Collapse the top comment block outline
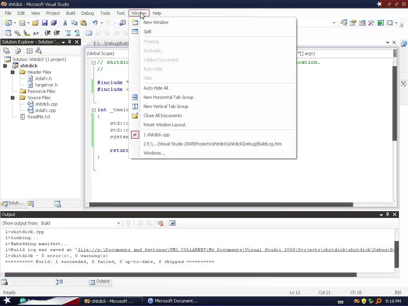The image size is (408, 306). (94, 63)
